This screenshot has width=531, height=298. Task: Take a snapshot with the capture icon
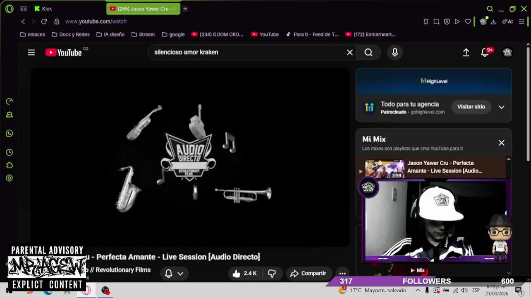436,22
